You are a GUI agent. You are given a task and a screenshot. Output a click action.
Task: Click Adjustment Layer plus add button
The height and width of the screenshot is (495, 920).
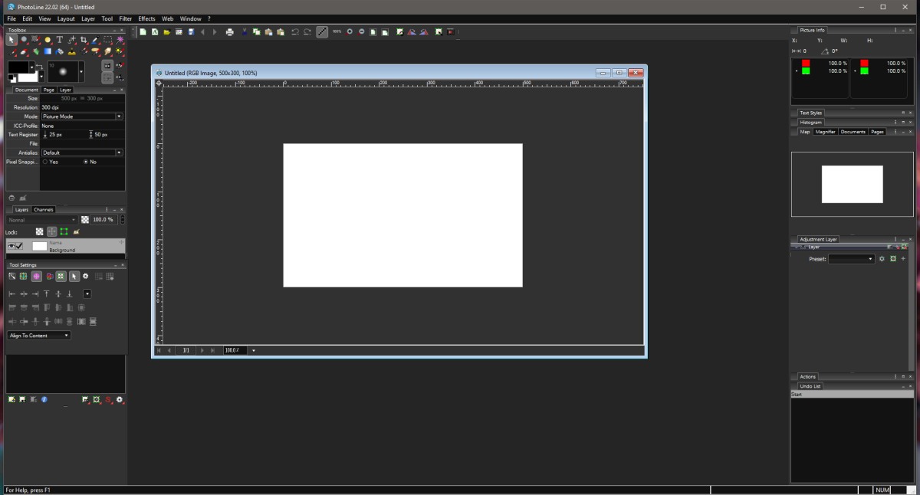pos(903,259)
